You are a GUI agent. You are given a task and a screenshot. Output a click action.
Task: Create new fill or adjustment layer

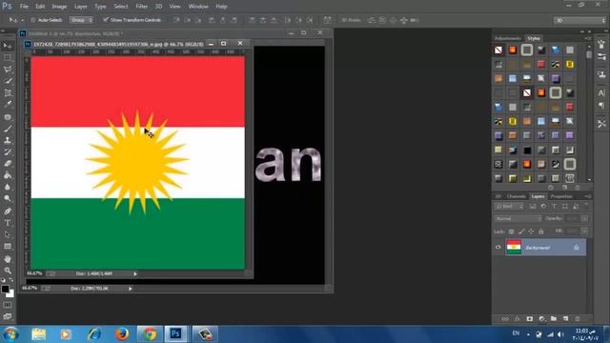tap(541, 319)
